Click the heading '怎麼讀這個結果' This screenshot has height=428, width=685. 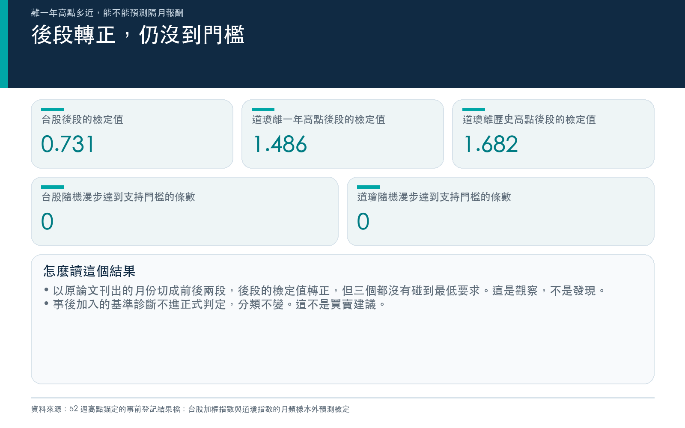point(89,271)
